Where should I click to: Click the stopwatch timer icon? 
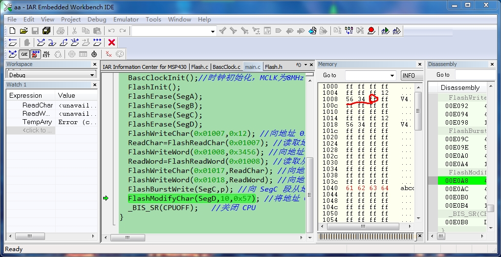94,54
